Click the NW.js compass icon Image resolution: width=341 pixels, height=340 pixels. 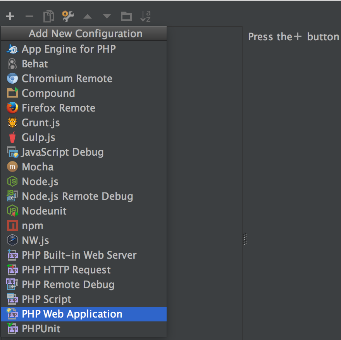tap(12, 240)
